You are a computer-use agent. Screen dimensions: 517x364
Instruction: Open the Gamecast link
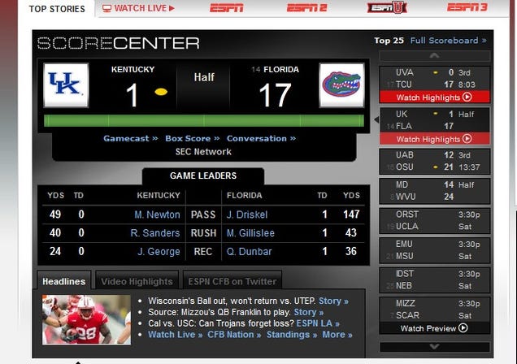click(x=131, y=138)
